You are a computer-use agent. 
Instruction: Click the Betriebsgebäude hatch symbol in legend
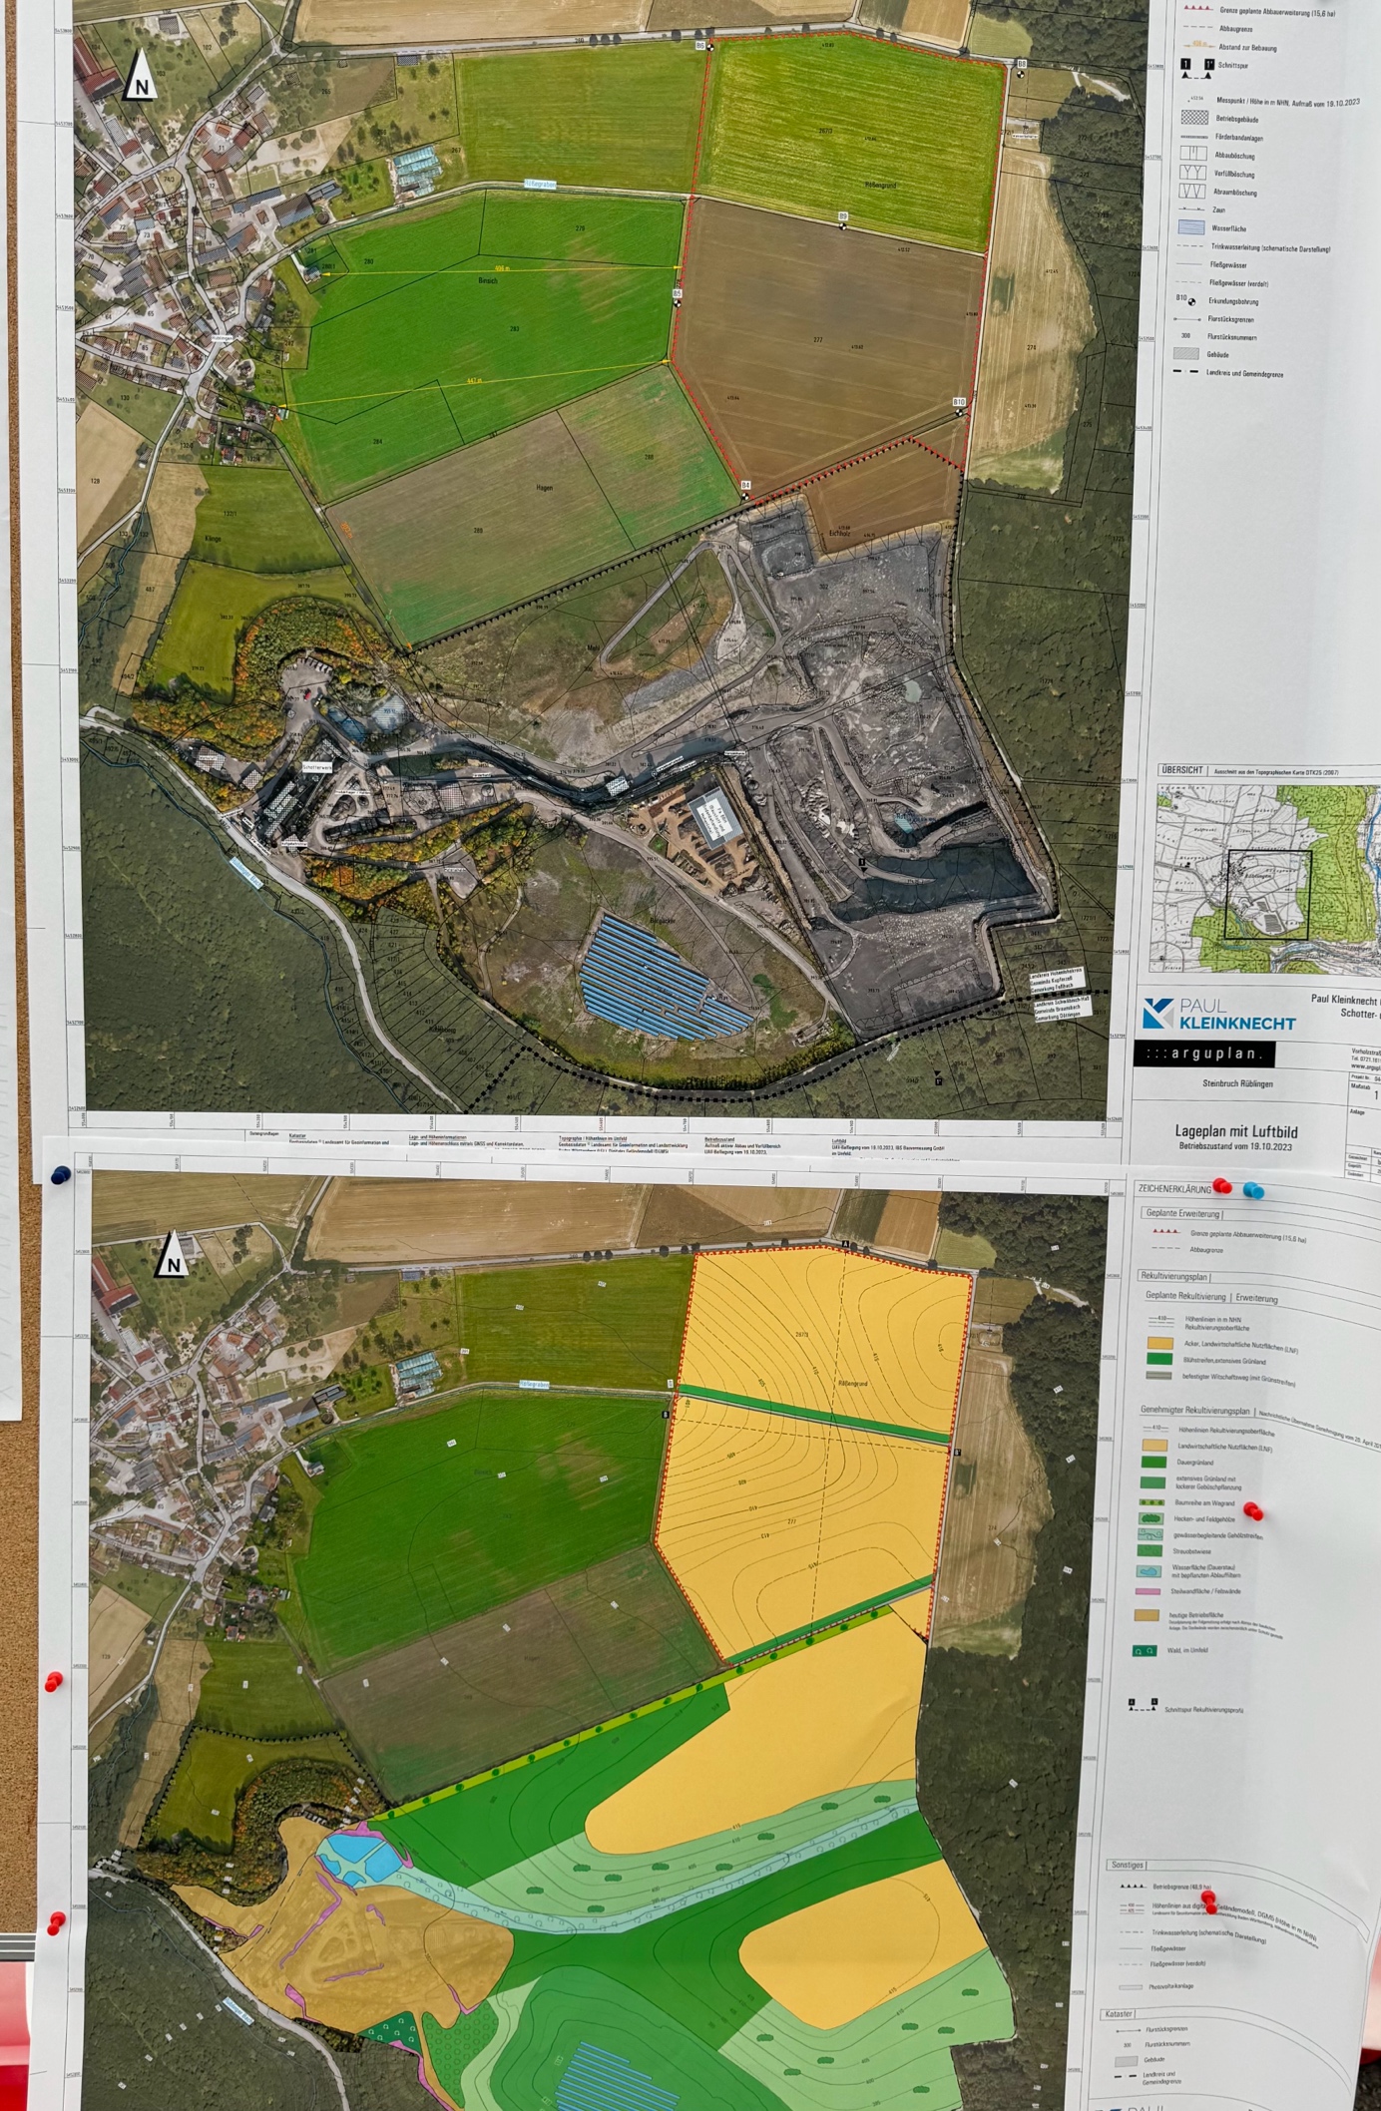coord(1194,118)
